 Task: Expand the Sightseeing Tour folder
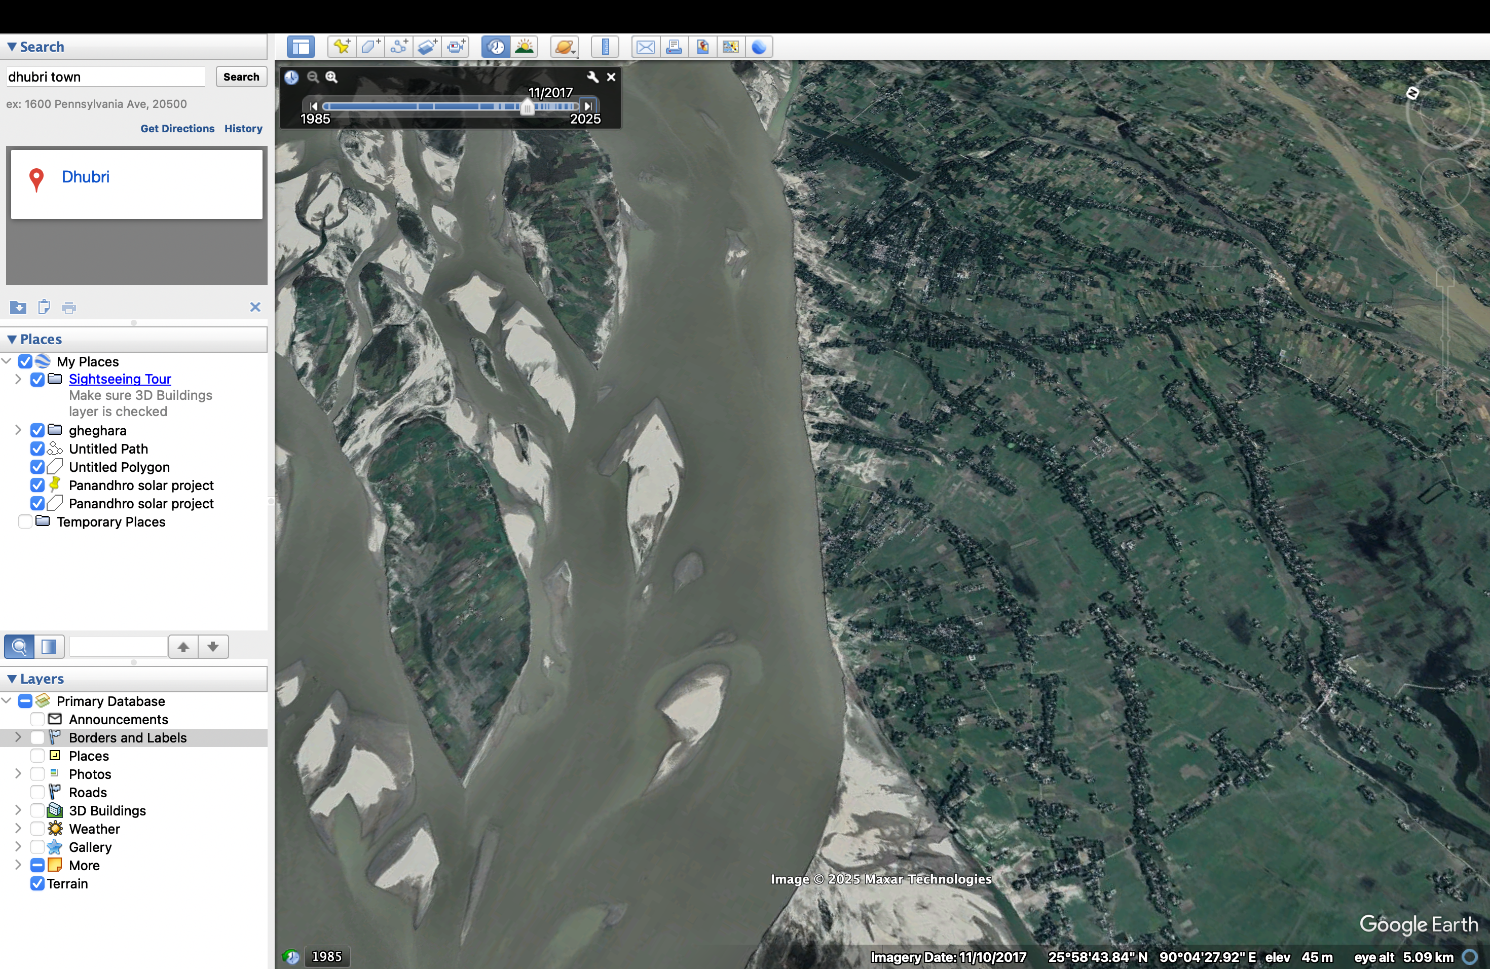tap(18, 379)
